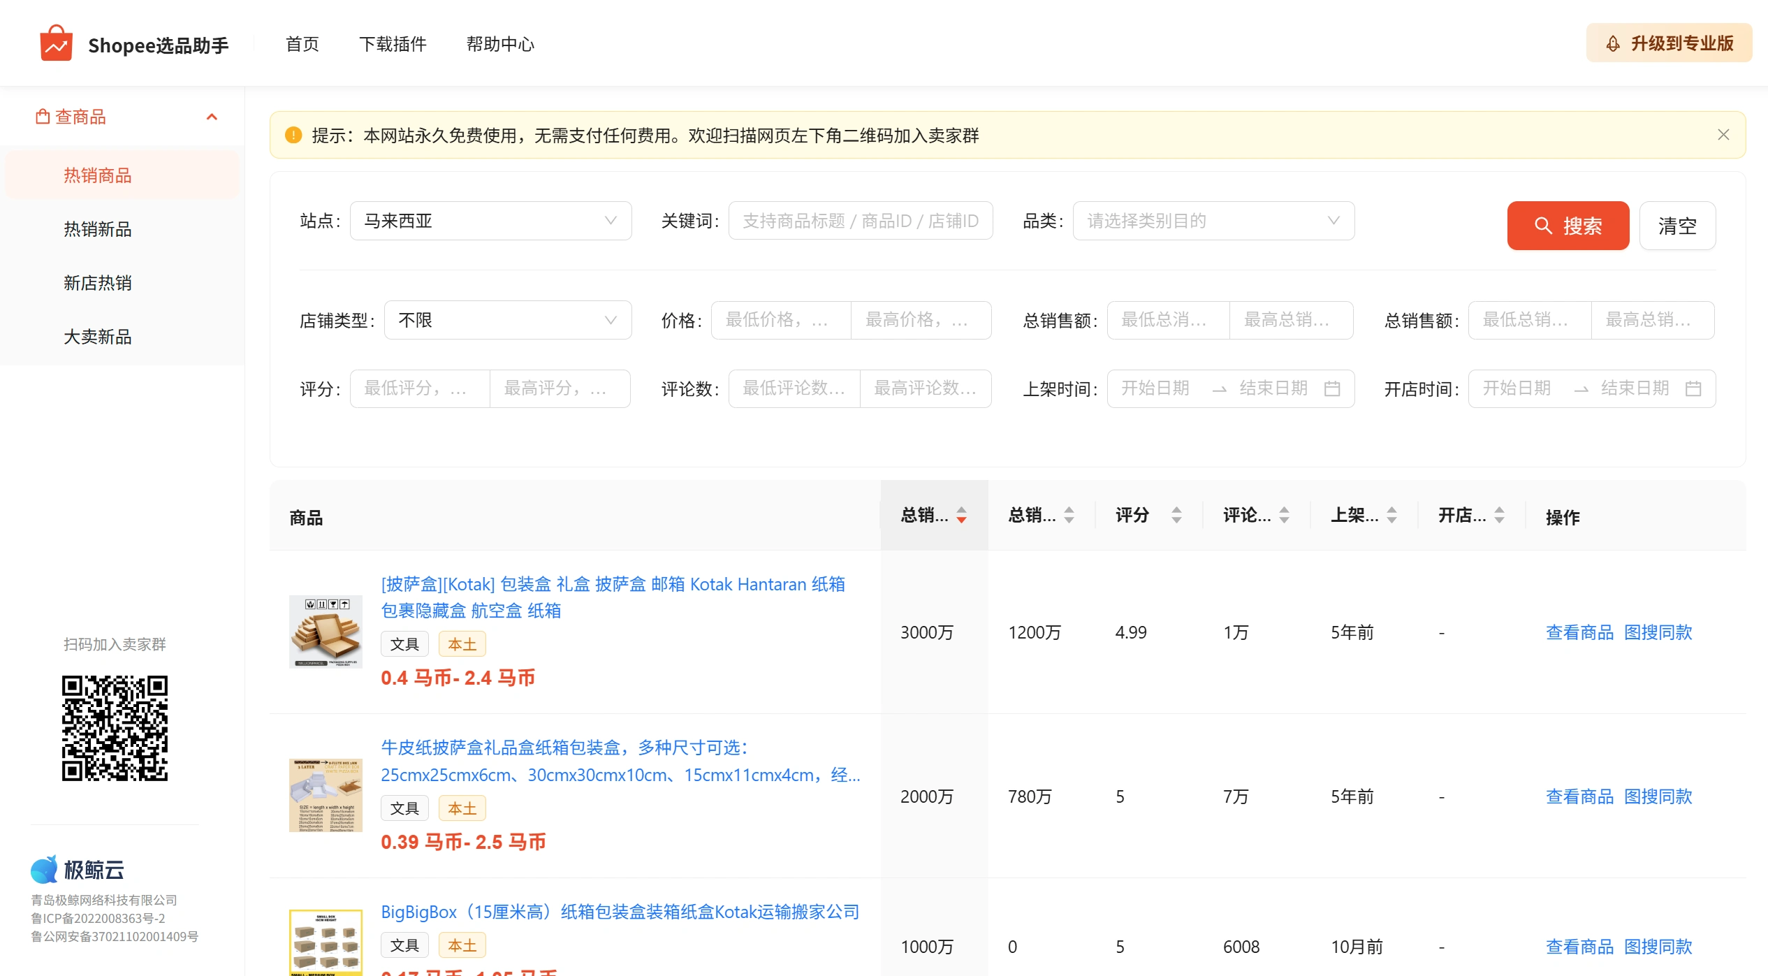Click the 披萨盒 Kotak product thumbnail
The image size is (1768, 976).
click(x=326, y=632)
